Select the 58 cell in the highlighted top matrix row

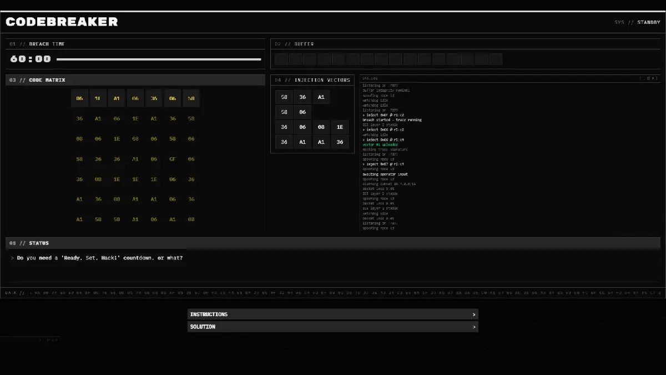point(191,98)
